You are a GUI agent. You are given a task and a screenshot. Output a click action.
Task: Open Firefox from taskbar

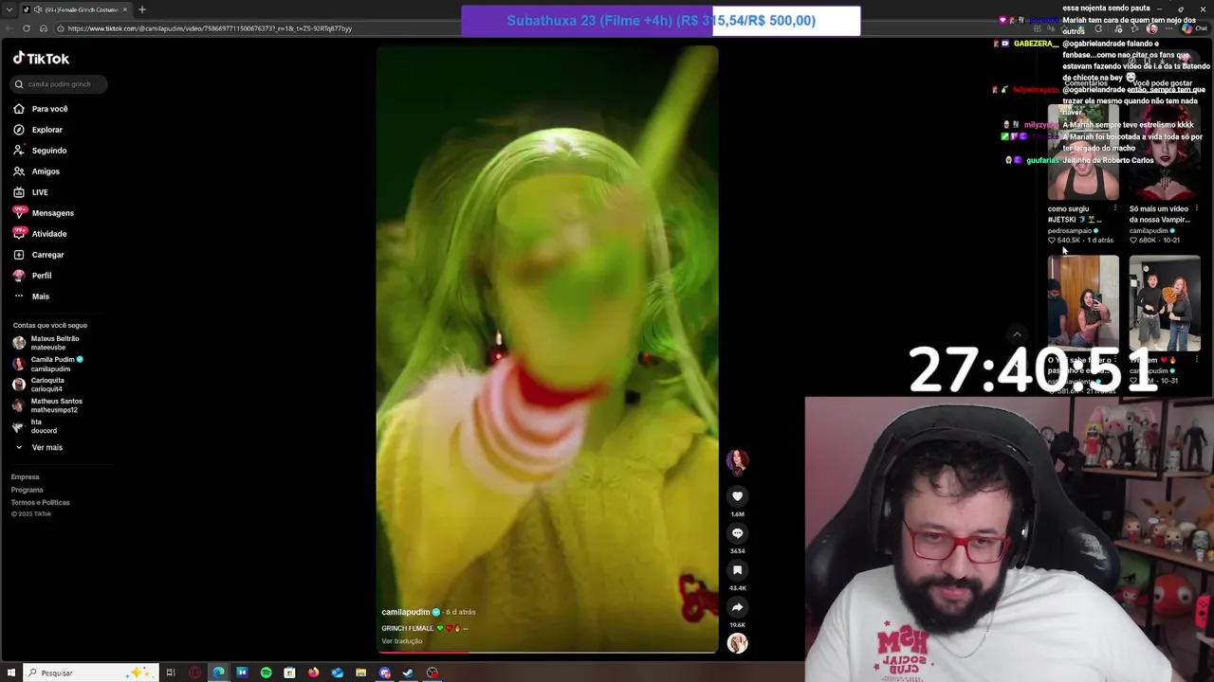click(x=313, y=673)
